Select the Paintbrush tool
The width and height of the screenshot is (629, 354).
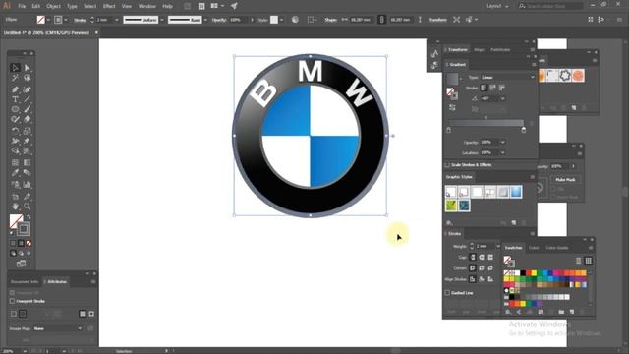(x=27, y=109)
